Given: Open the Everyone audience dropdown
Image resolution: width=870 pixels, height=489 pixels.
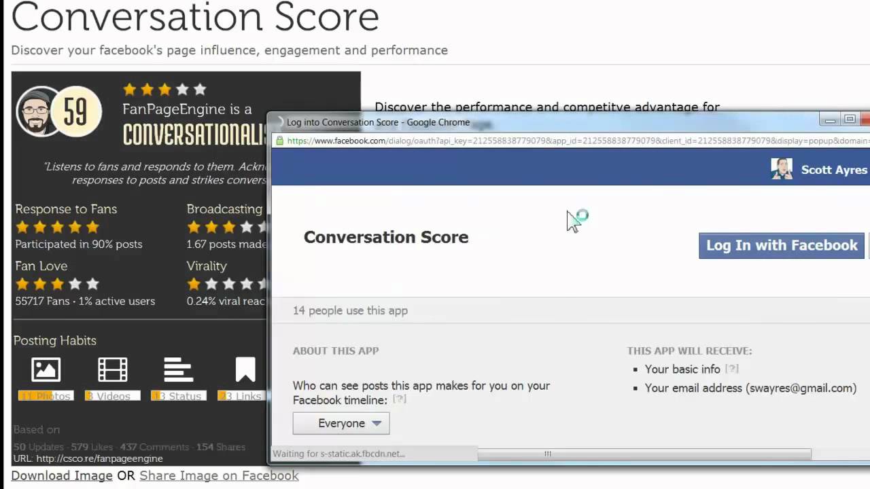Looking at the screenshot, I should tap(341, 423).
